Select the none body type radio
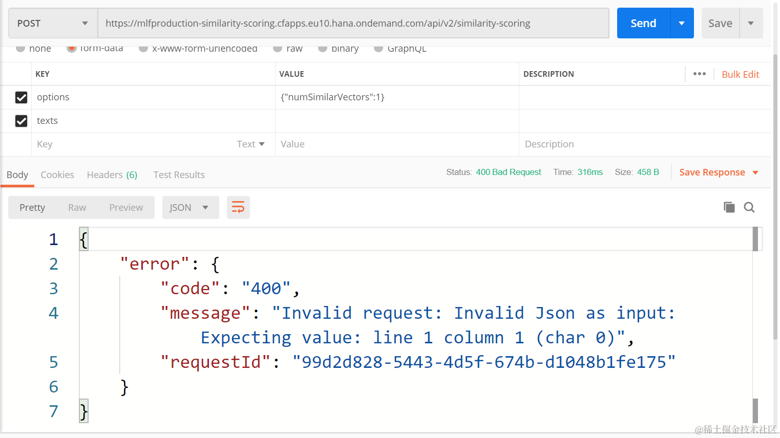 pos(20,48)
